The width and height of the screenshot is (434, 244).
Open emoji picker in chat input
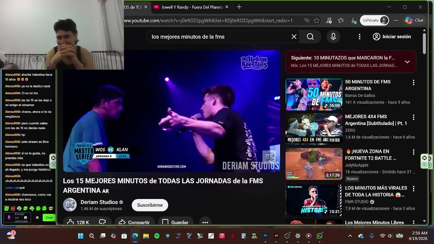coord(25,218)
